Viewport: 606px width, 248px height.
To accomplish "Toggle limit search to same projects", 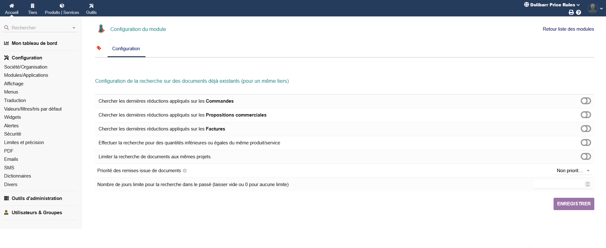I will click(x=585, y=156).
